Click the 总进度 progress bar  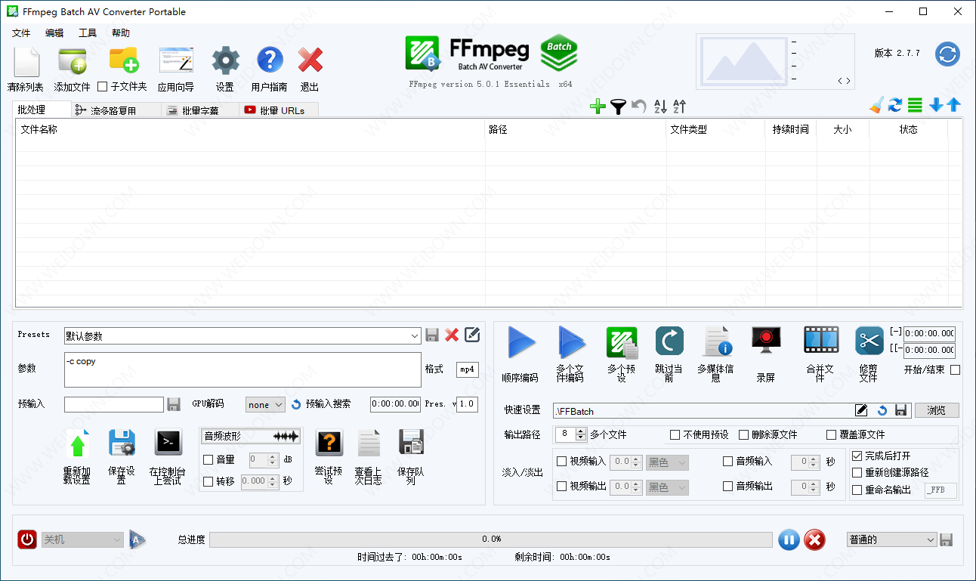(x=491, y=539)
